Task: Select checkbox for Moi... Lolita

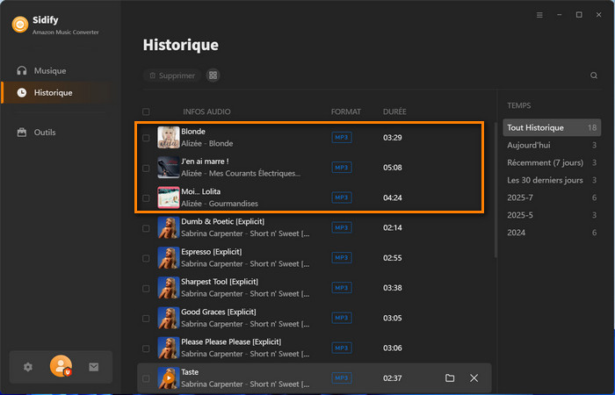Action: 146,198
